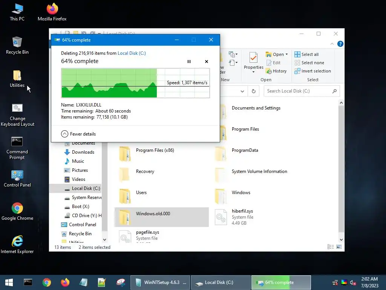The width and height of the screenshot is (386, 290).
Task: Open This PC desktop icon
Action: pos(17,12)
